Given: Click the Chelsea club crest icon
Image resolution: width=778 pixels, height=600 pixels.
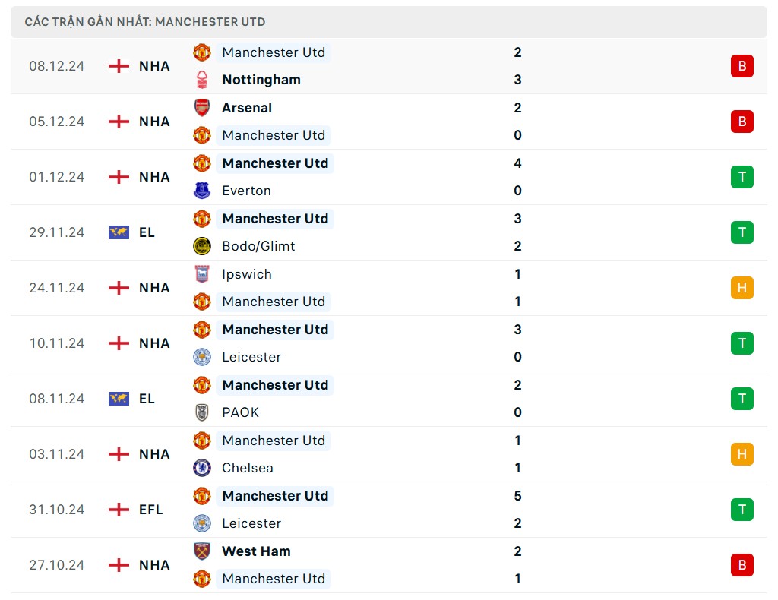Looking at the screenshot, I should [x=201, y=468].
